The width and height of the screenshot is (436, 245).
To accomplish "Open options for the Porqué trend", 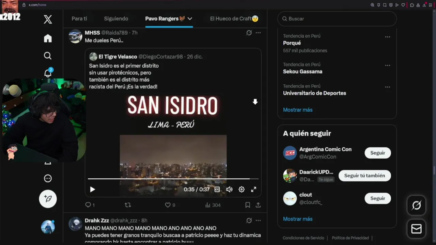I will pos(387,37).
